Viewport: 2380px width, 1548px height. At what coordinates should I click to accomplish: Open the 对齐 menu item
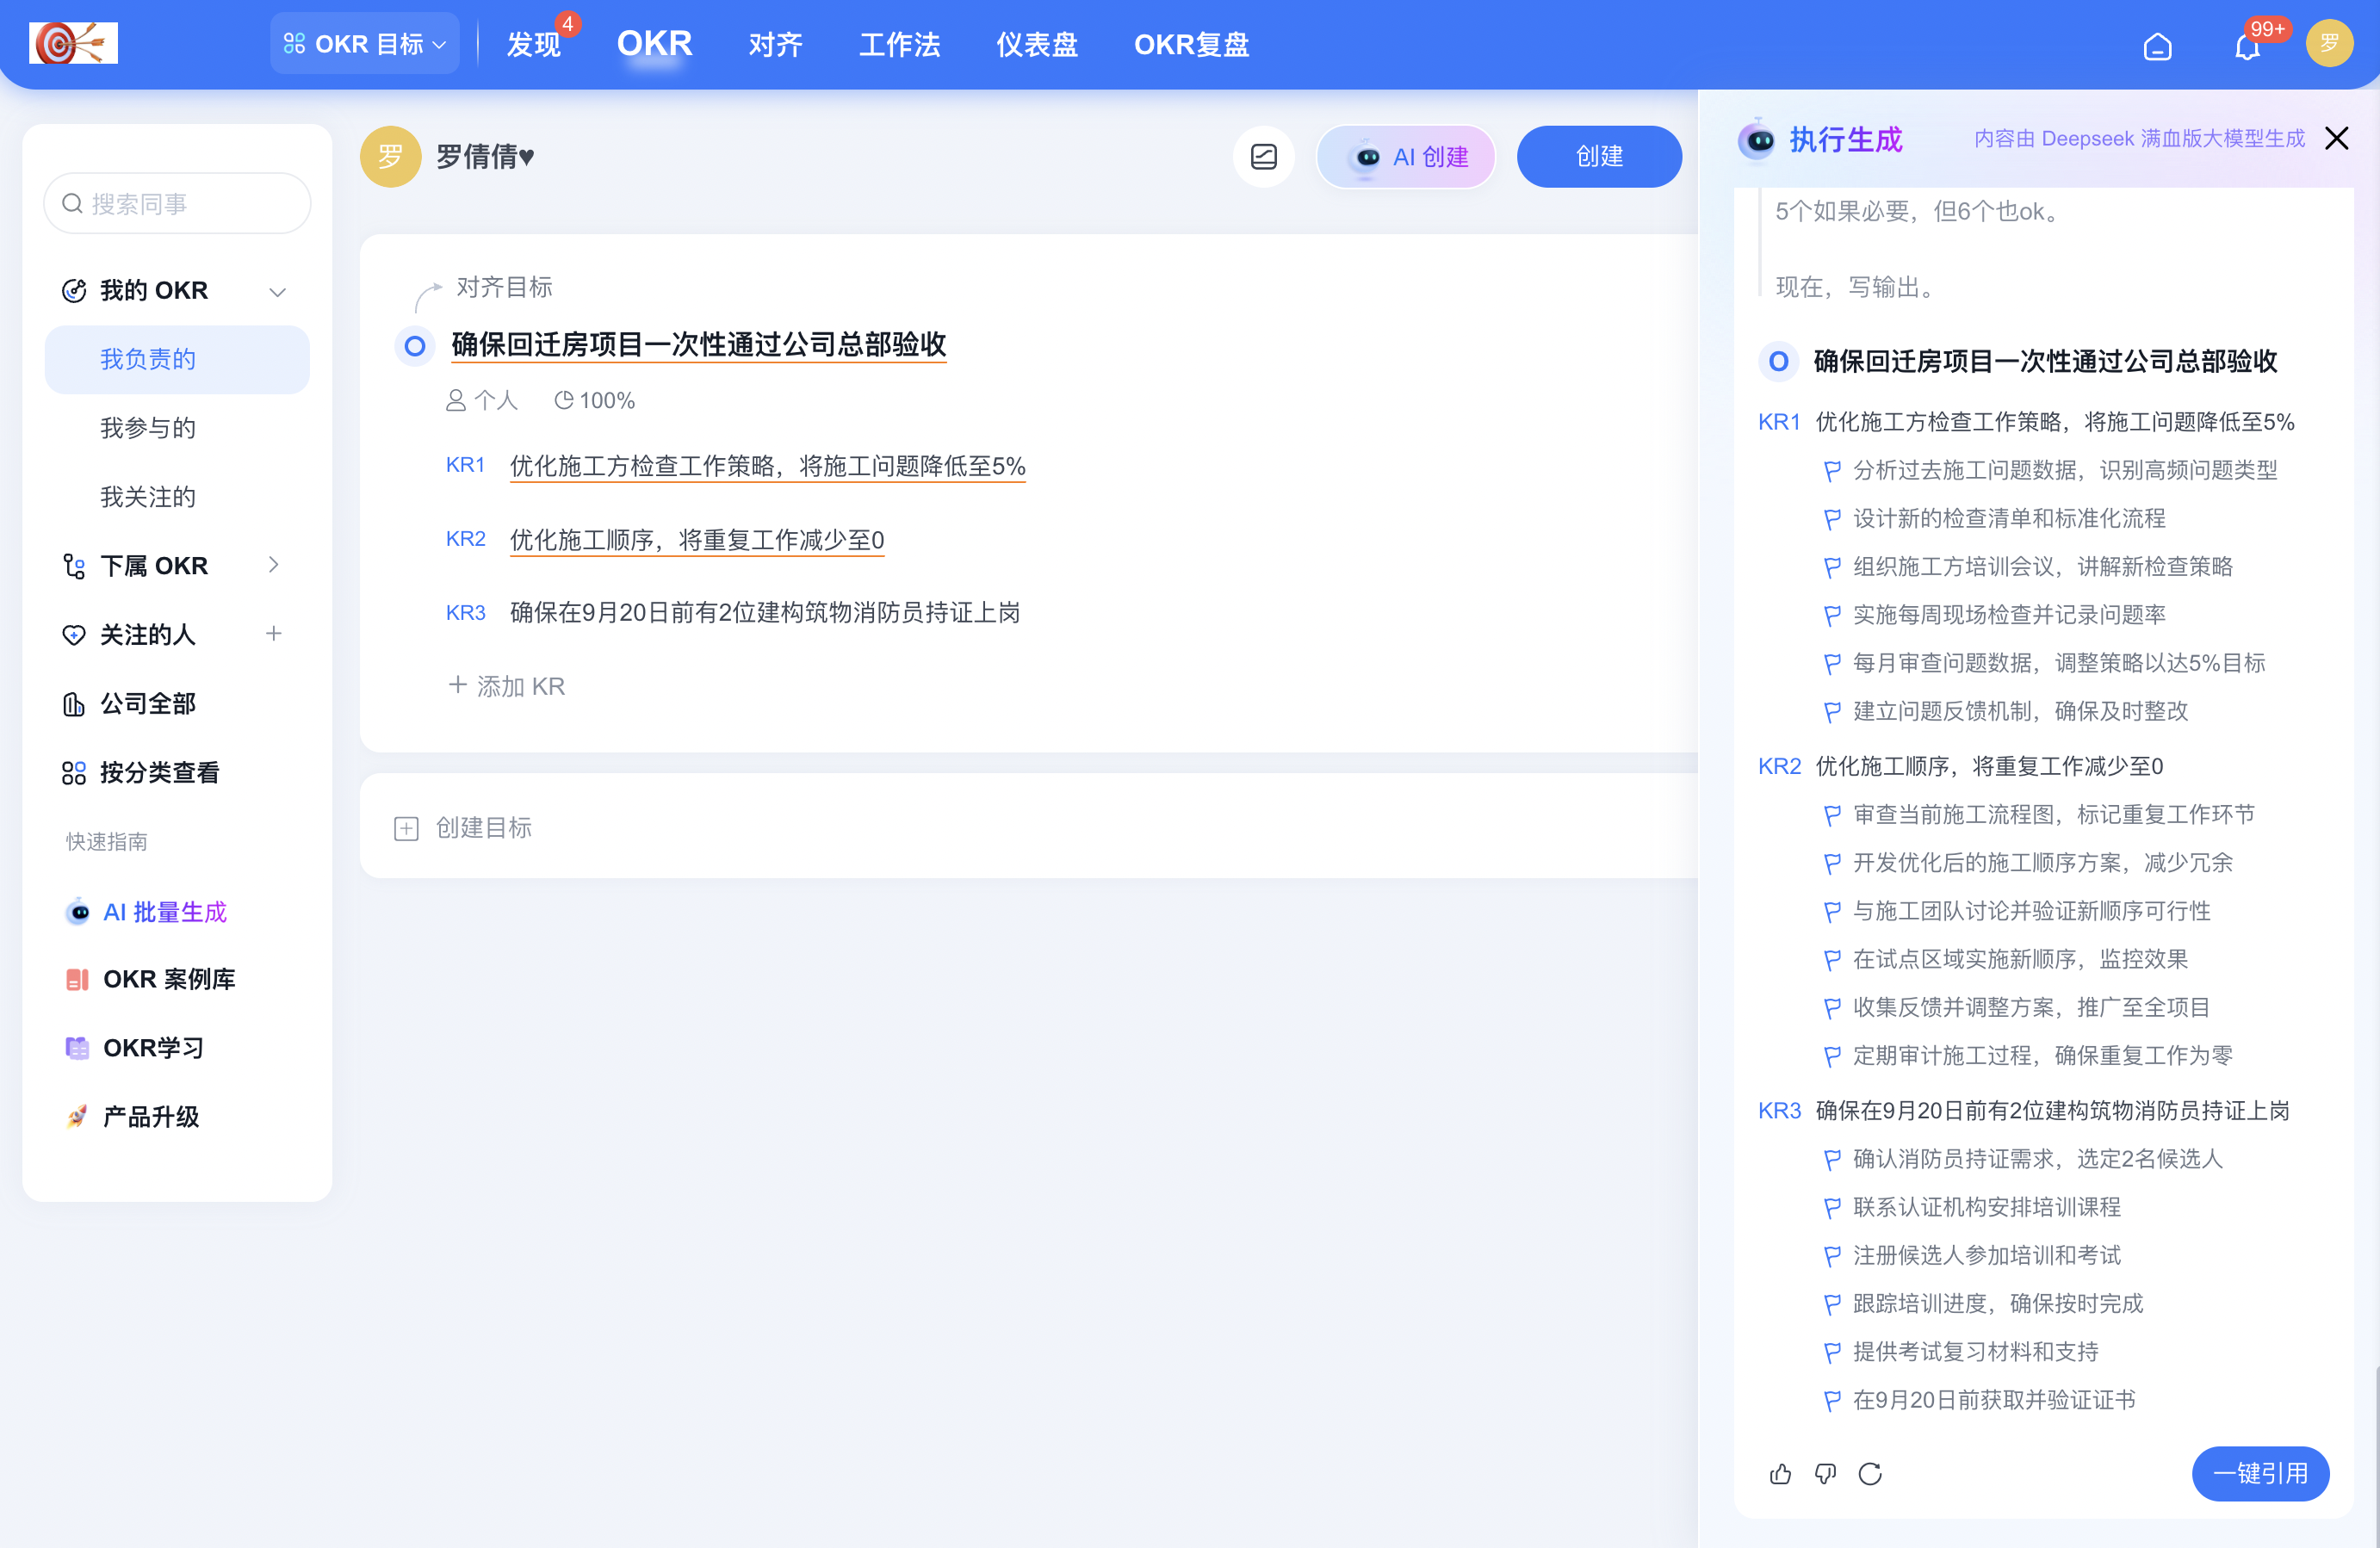point(774,44)
